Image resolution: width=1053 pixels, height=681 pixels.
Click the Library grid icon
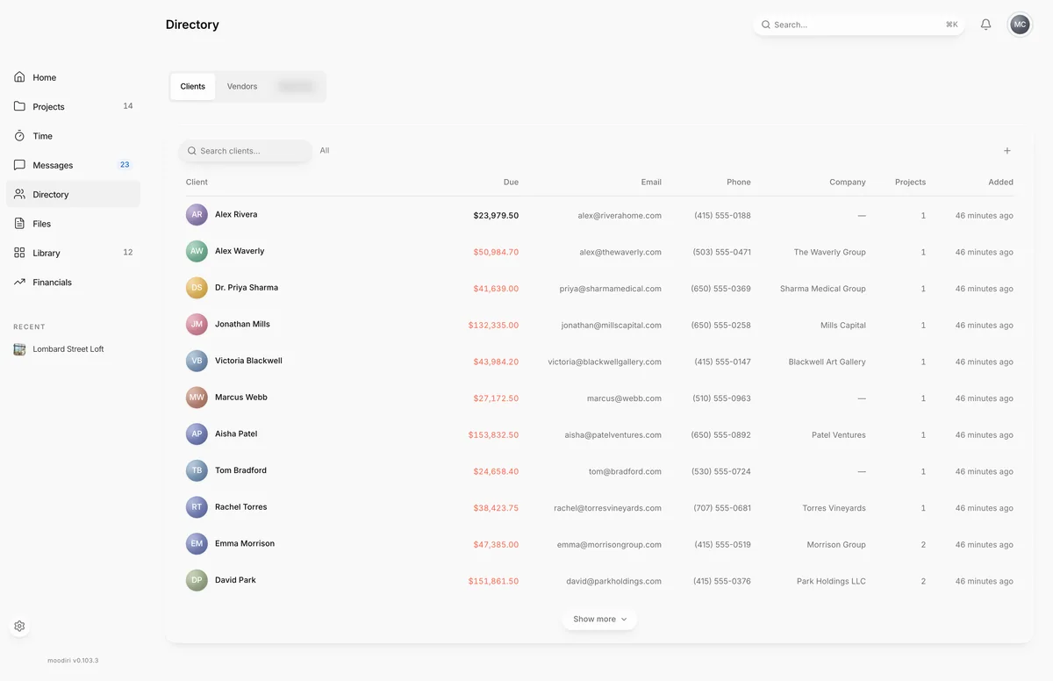click(x=19, y=253)
